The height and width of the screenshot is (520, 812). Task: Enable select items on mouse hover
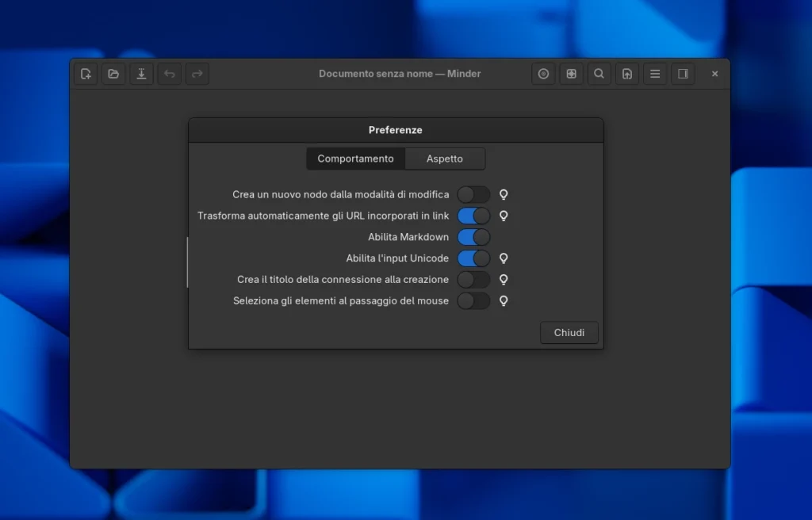point(473,301)
